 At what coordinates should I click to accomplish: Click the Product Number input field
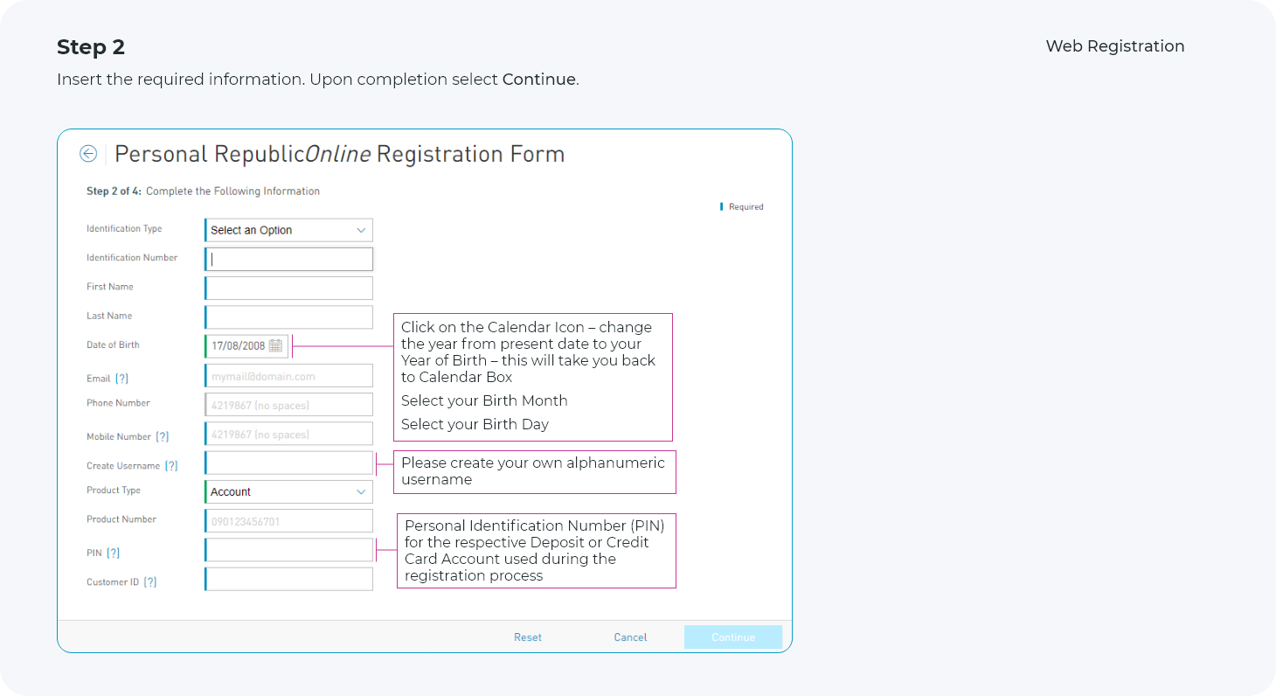point(289,520)
